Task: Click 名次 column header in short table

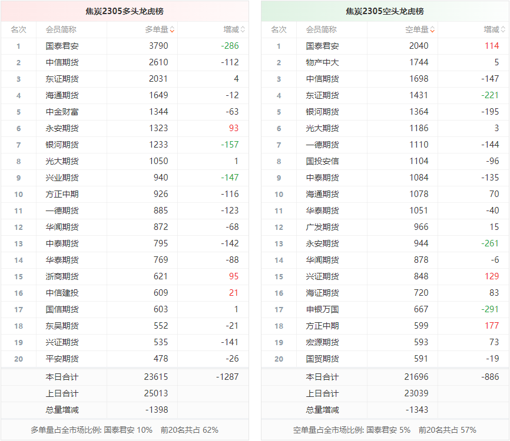Action: 279,29
